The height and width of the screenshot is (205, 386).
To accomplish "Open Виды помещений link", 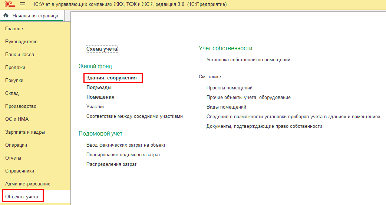I will coord(226,107).
